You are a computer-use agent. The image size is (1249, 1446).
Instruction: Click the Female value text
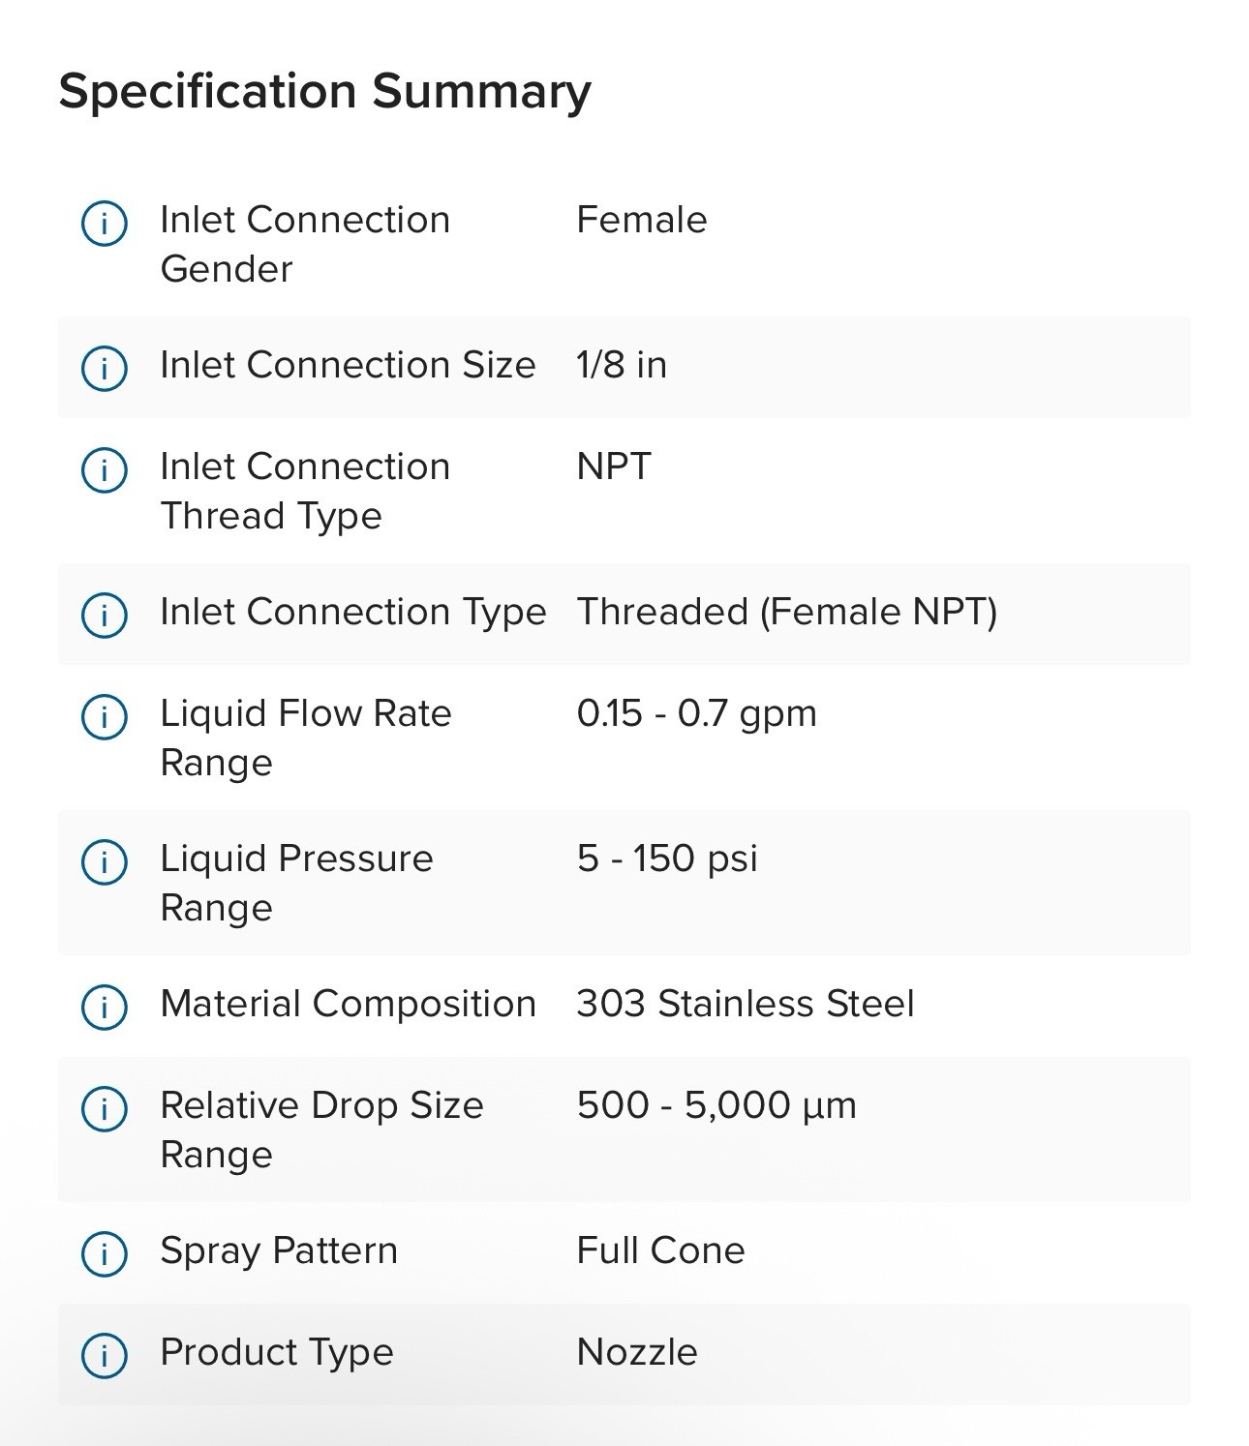pos(642,220)
